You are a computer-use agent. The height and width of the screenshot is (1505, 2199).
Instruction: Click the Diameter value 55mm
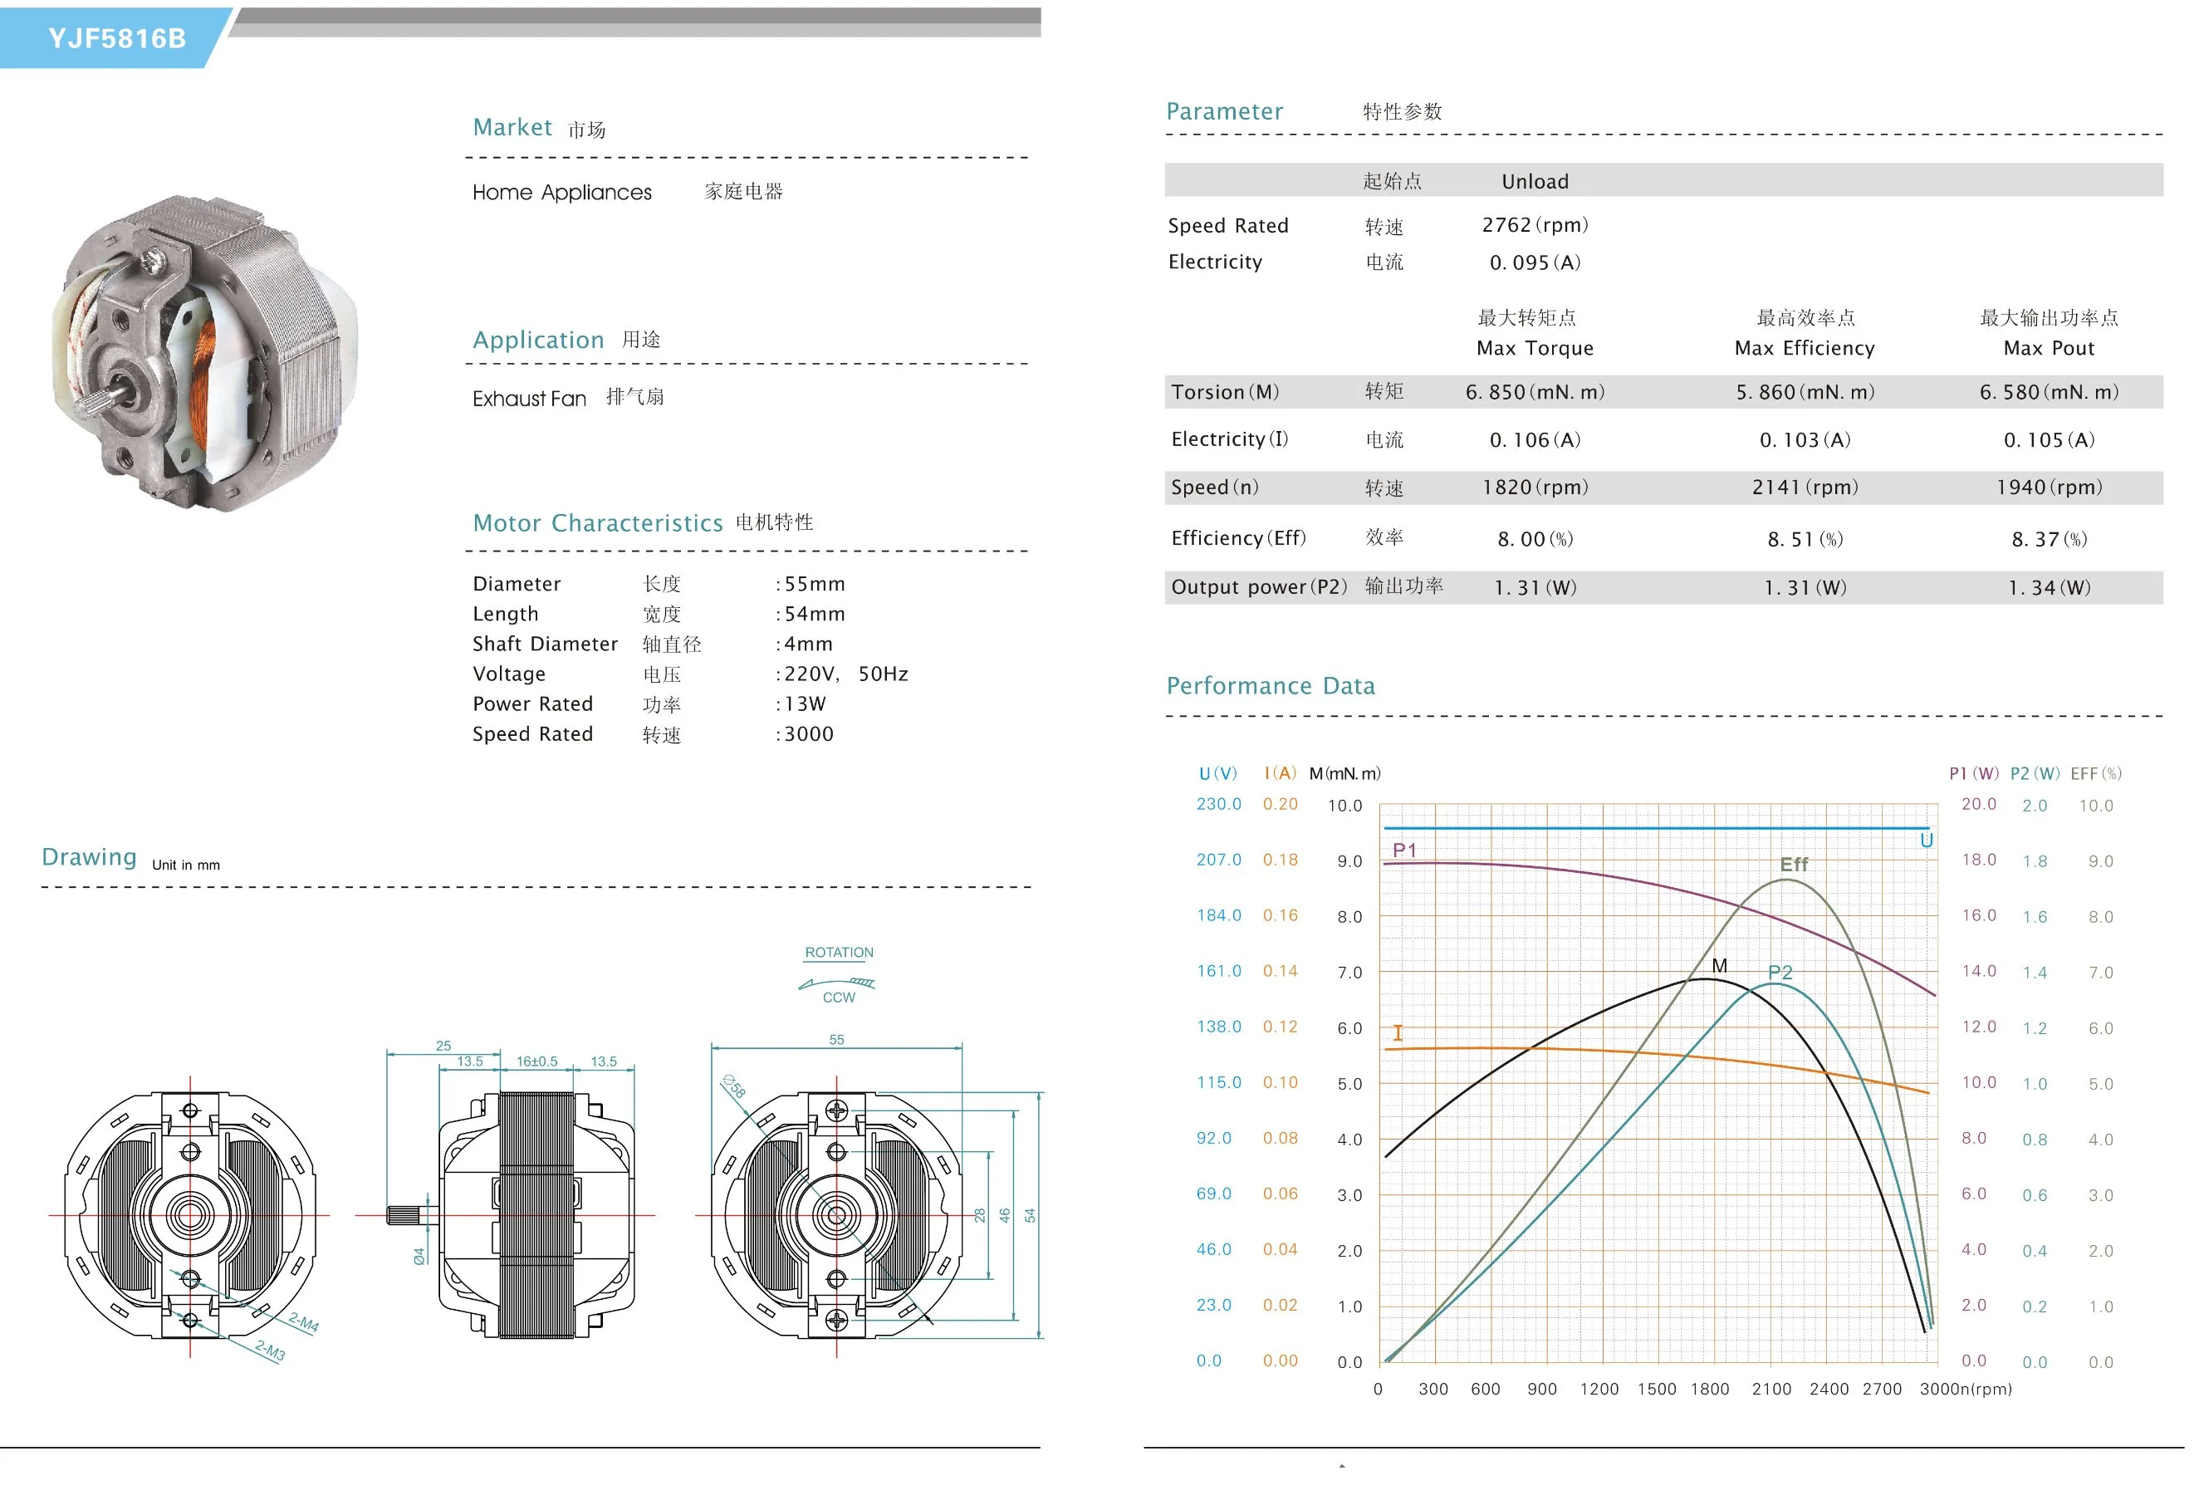point(815,584)
